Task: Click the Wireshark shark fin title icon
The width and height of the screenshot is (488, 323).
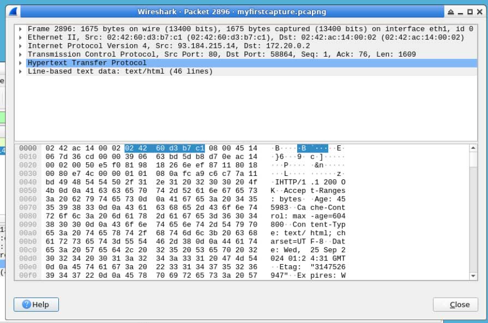Action: pos(13,12)
